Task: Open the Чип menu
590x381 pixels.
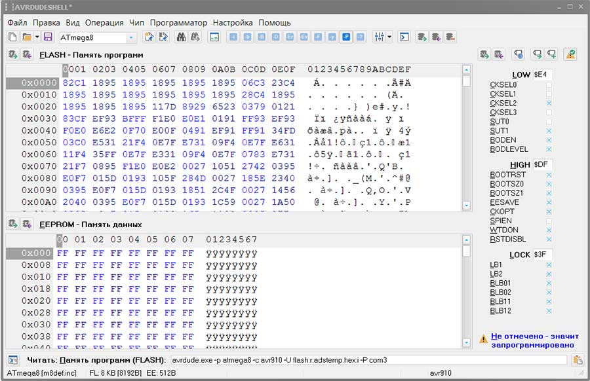Action: pyautogui.click(x=136, y=22)
